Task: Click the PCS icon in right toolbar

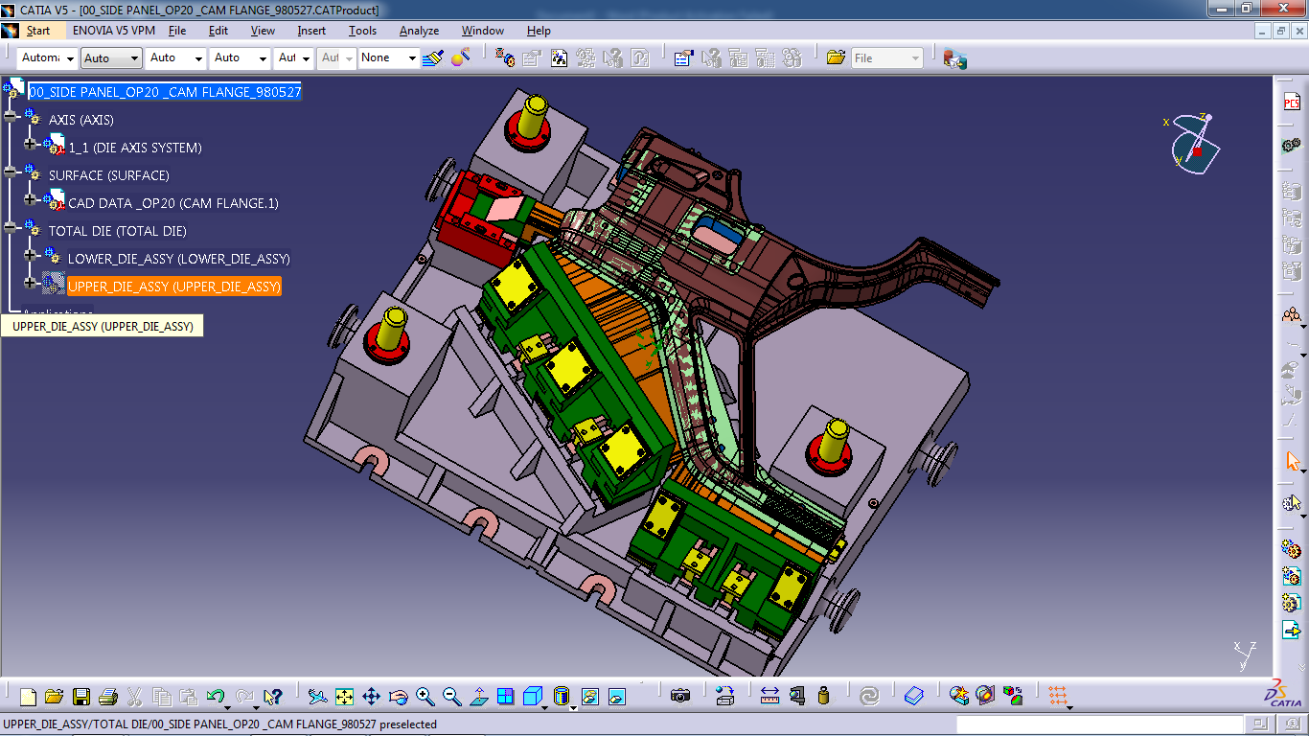Action: pos(1292,103)
